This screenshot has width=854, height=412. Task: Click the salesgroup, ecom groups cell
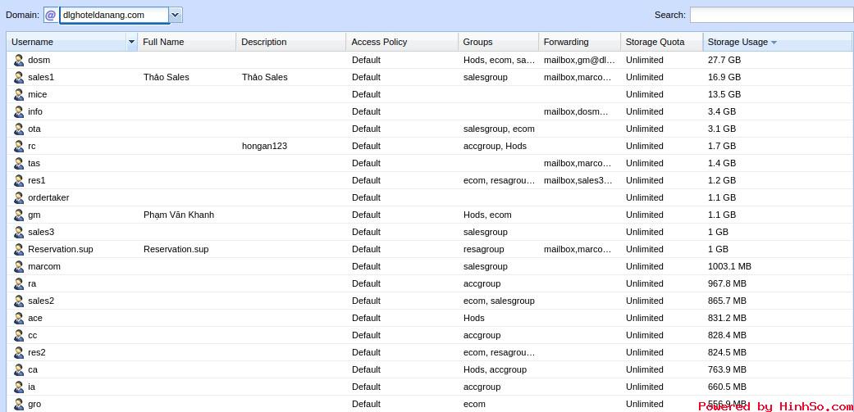coord(499,129)
